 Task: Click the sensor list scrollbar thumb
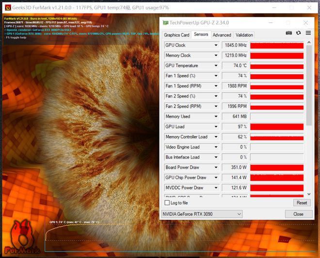click(x=309, y=85)
